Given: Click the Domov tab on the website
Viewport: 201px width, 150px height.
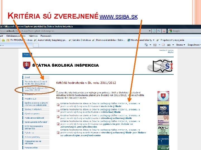Looking at the screenshot, I should point(27,55).
